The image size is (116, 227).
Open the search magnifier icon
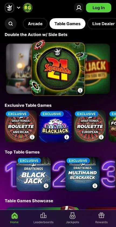pos(11,24)
